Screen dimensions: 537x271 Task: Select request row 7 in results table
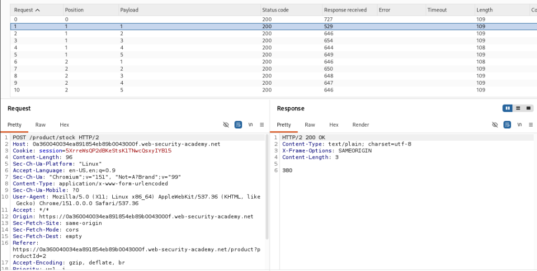coord(274,69)
